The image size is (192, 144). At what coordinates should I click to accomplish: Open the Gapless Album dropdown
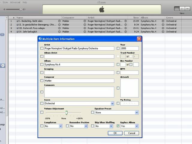(x=137, y=126)
